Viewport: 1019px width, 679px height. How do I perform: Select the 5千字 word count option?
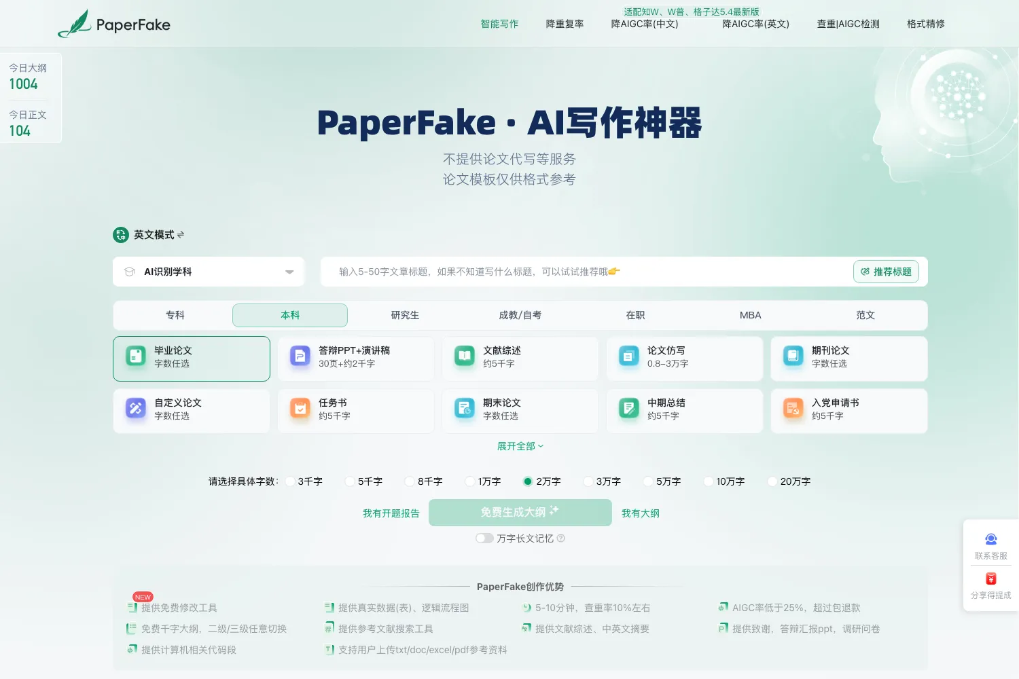(x=363, y=481)
